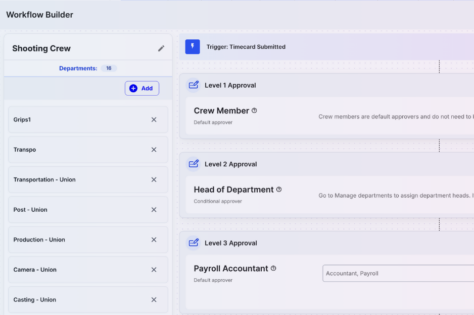Click the pencil edit icon beside Shooting Crew

(161, 48)
